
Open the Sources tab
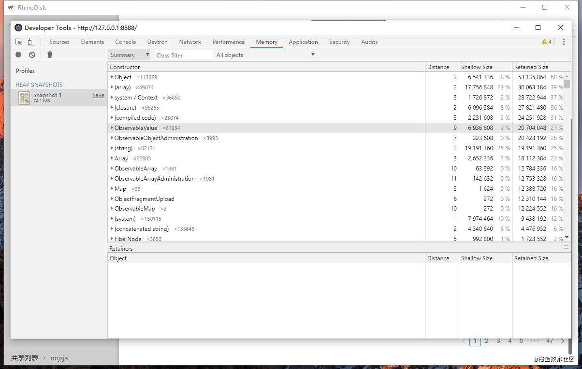(x=59, y=42)
